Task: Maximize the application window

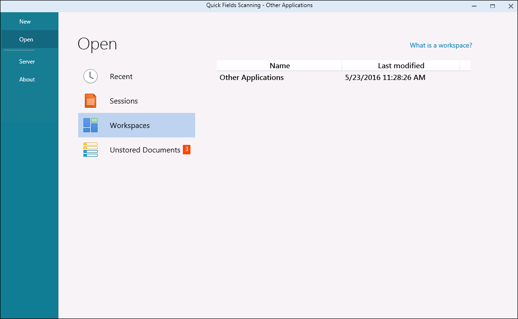Action: pos(493,6)
